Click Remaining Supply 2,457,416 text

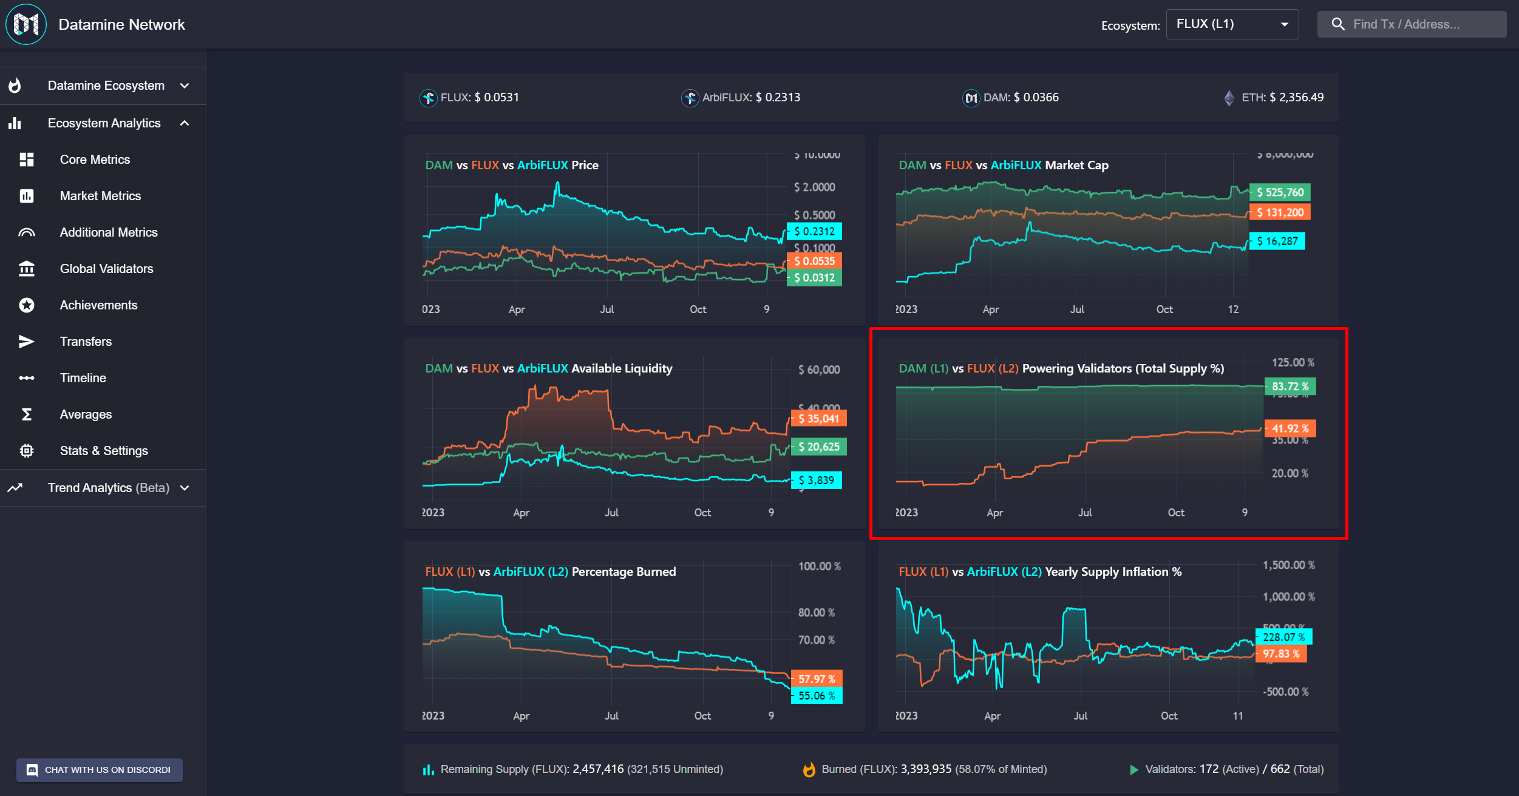(582, 769)
